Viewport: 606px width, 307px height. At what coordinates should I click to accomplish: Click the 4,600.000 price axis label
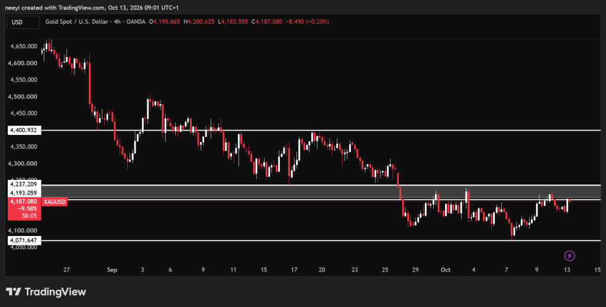pos(22,63)
